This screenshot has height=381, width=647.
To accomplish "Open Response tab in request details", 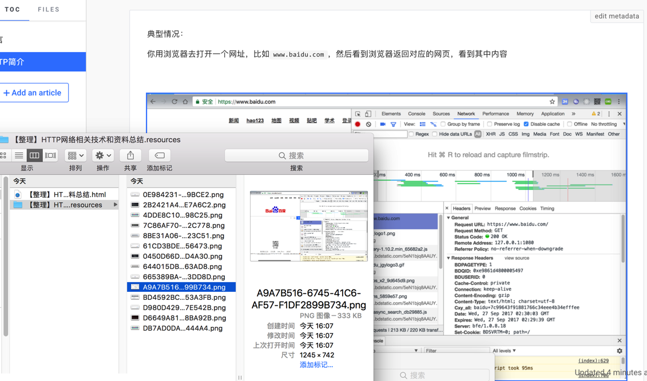I will click(x=505, y=208).
